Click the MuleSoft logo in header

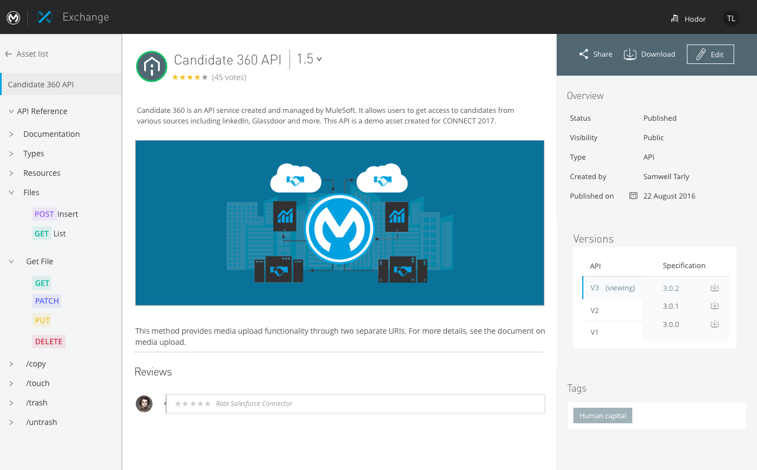coord(13,18)
